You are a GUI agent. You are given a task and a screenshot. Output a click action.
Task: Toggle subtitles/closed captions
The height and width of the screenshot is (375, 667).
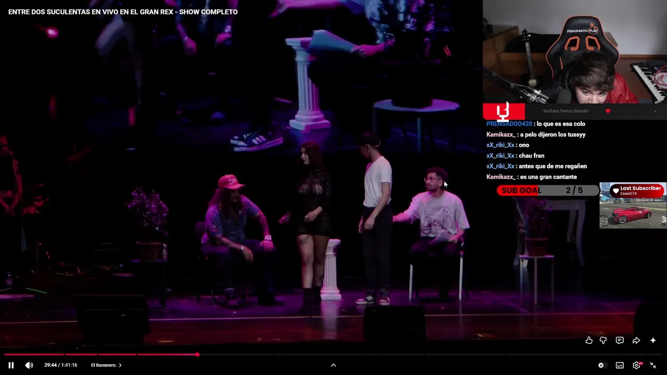point(620,365)
